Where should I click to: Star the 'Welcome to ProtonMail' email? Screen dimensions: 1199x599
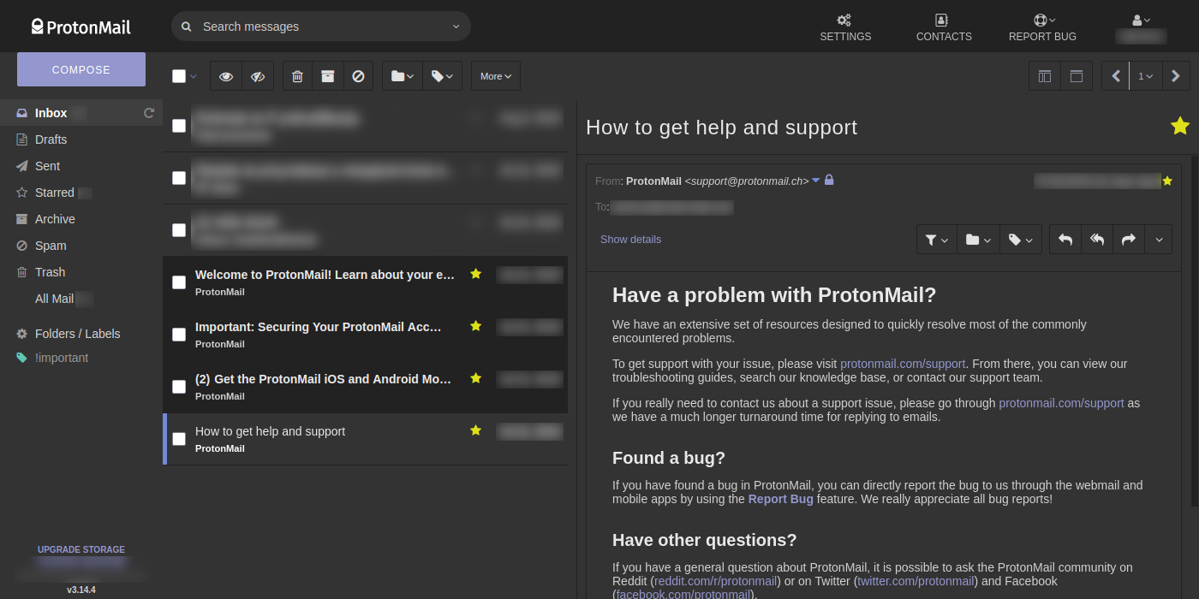(475, 274)
